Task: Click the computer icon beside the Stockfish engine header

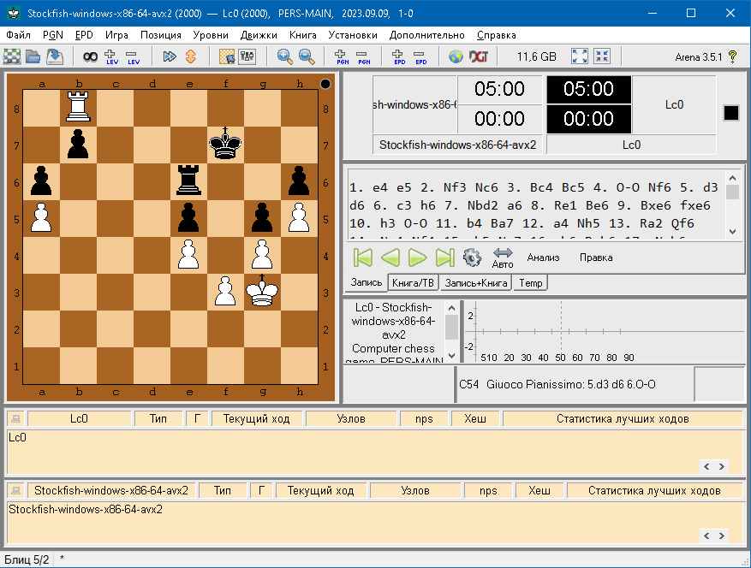Action: [x=15, y=490]
